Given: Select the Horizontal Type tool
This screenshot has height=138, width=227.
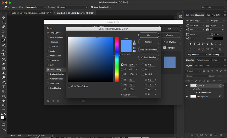Looking at the screenshot, I should coord(3,87).
